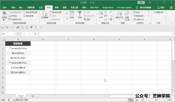Expand the formula bar
The width and height of the screenshot is (175, 102).
click(x=173, y=34)
